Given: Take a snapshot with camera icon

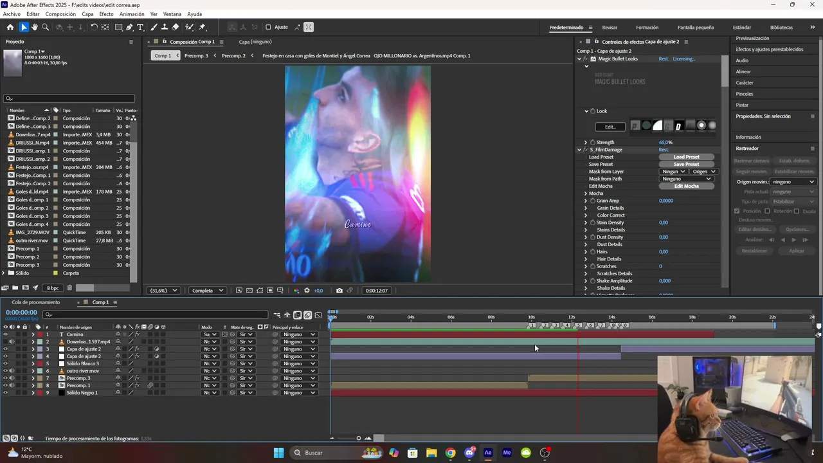Looking at the screenshot, I should coord(339,291).
